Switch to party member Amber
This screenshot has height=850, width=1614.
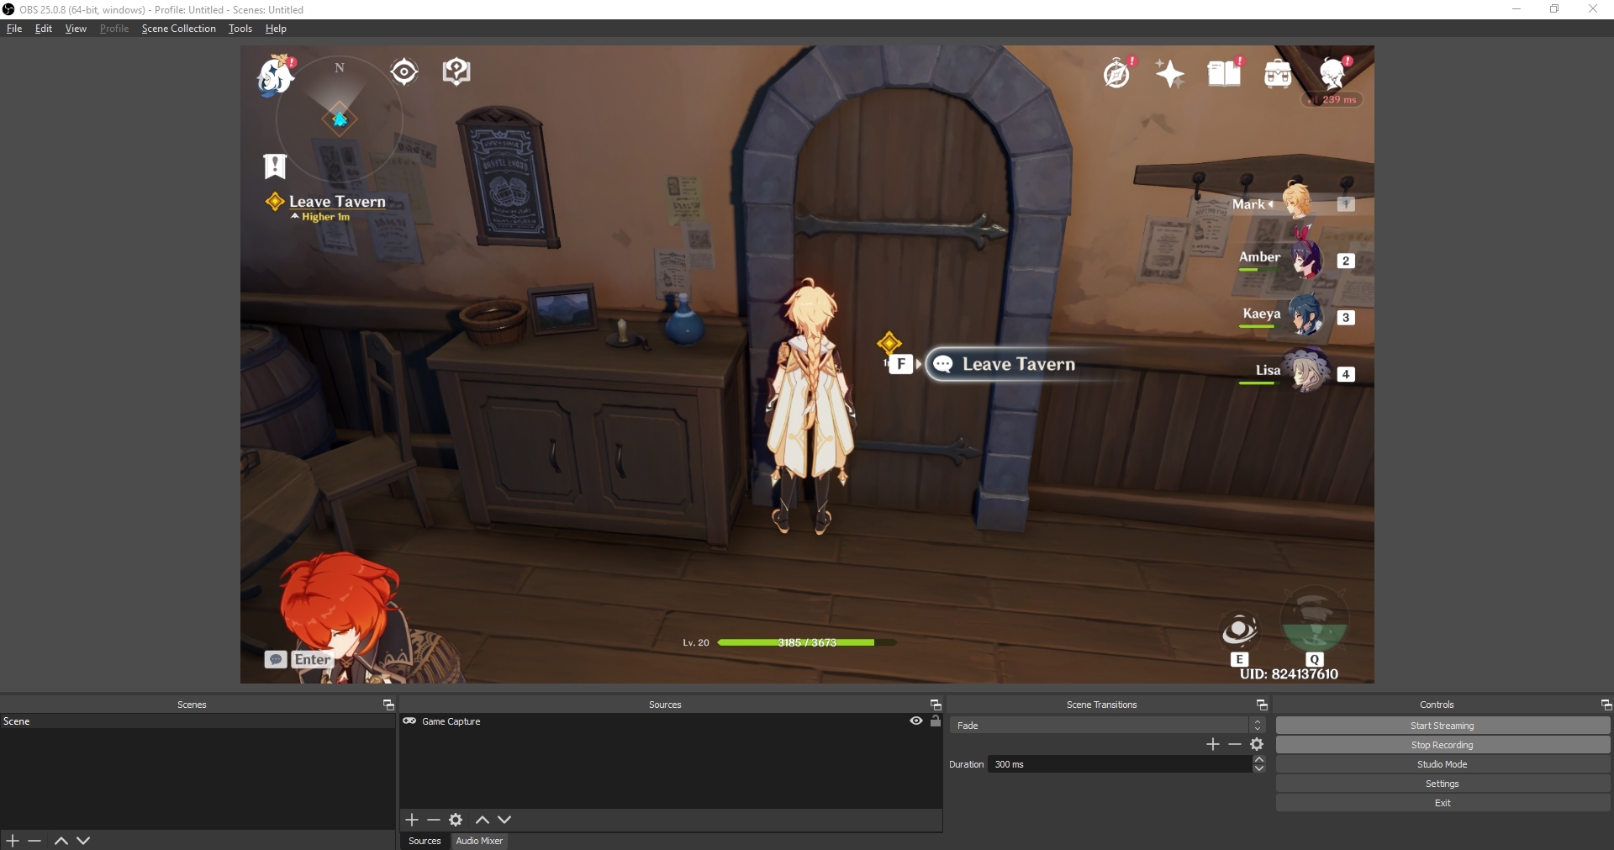tap(1297, 260)
